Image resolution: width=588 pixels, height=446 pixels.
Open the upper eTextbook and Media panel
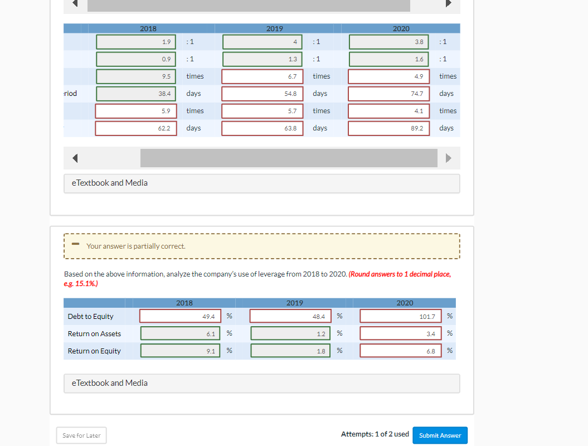coord(109,182)
